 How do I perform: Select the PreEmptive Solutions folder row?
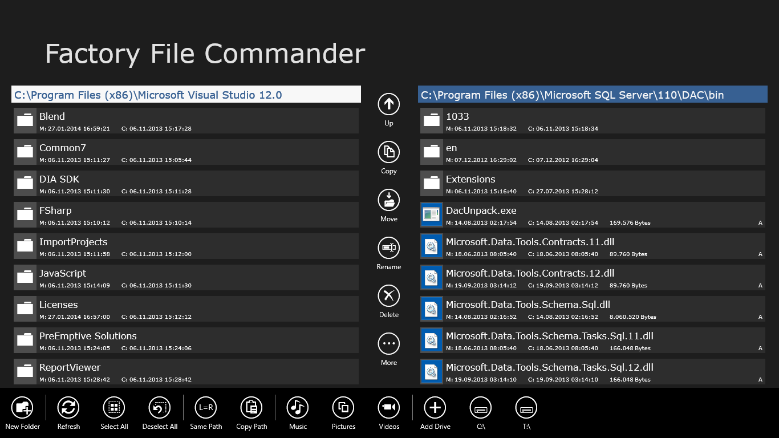click(x=186, y=340)
